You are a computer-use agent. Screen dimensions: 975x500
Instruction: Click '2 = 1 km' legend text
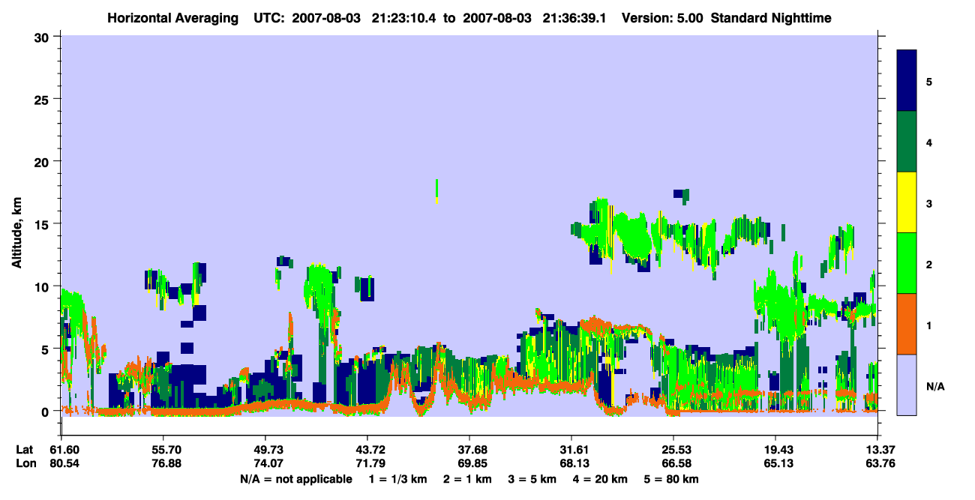(x=466, y=479)
